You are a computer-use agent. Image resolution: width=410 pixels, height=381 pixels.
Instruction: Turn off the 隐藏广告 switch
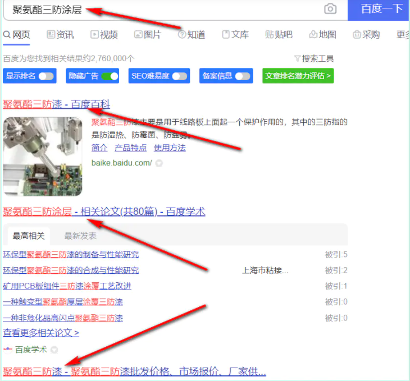110,76
